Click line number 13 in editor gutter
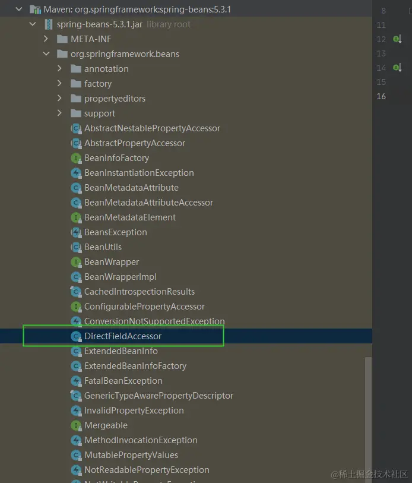Screen dimensions: 412x483 click(x=381, y=53)
